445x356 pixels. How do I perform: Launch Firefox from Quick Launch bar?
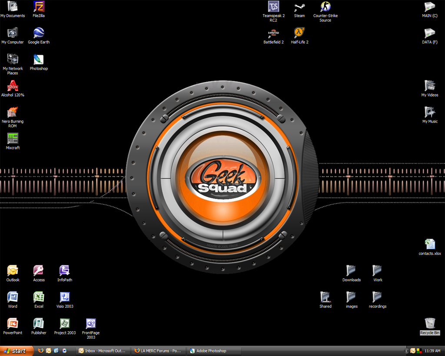[x=41, y=351]
